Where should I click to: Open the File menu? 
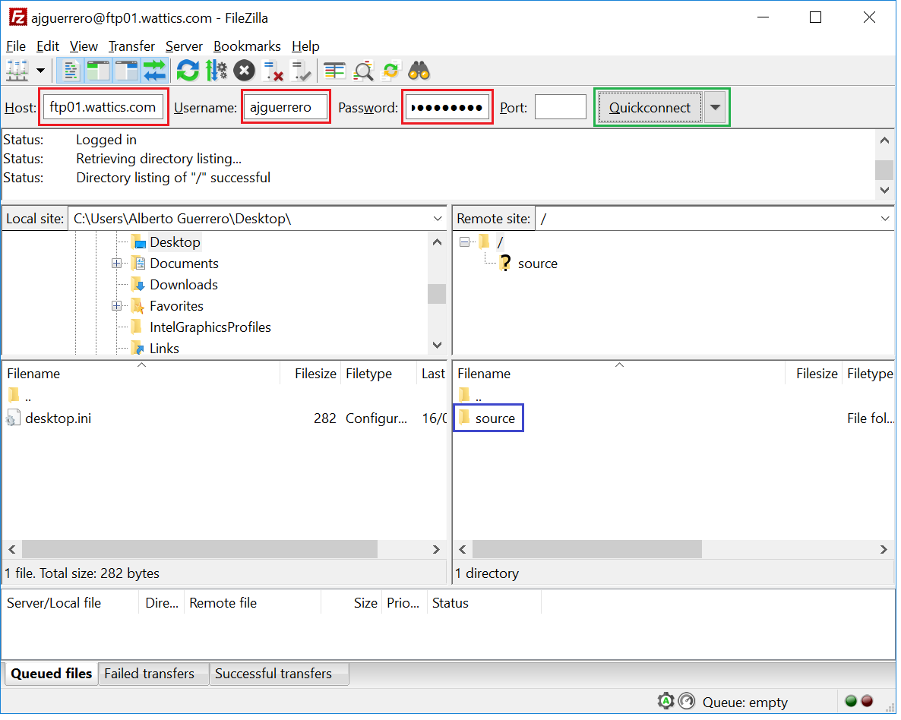pyautogui.click(x=15, y=46)
